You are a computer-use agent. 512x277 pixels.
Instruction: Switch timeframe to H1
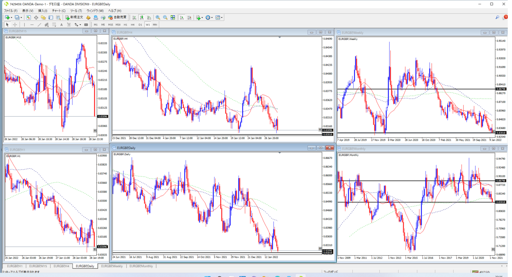coord(125,25)
